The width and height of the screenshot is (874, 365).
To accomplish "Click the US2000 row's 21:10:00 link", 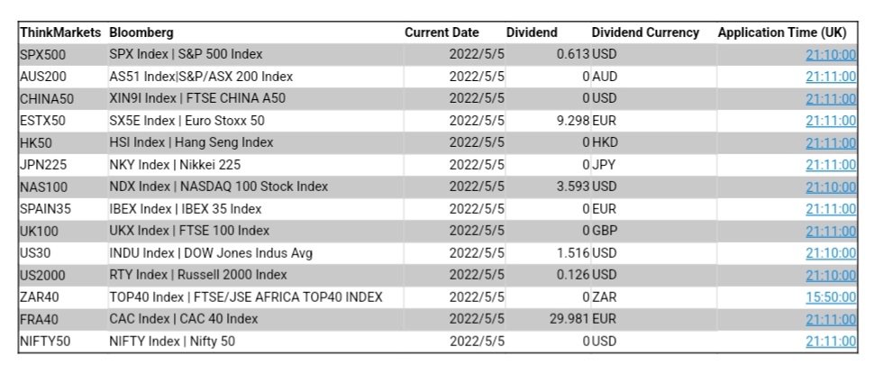I will [x=831, y=275].
